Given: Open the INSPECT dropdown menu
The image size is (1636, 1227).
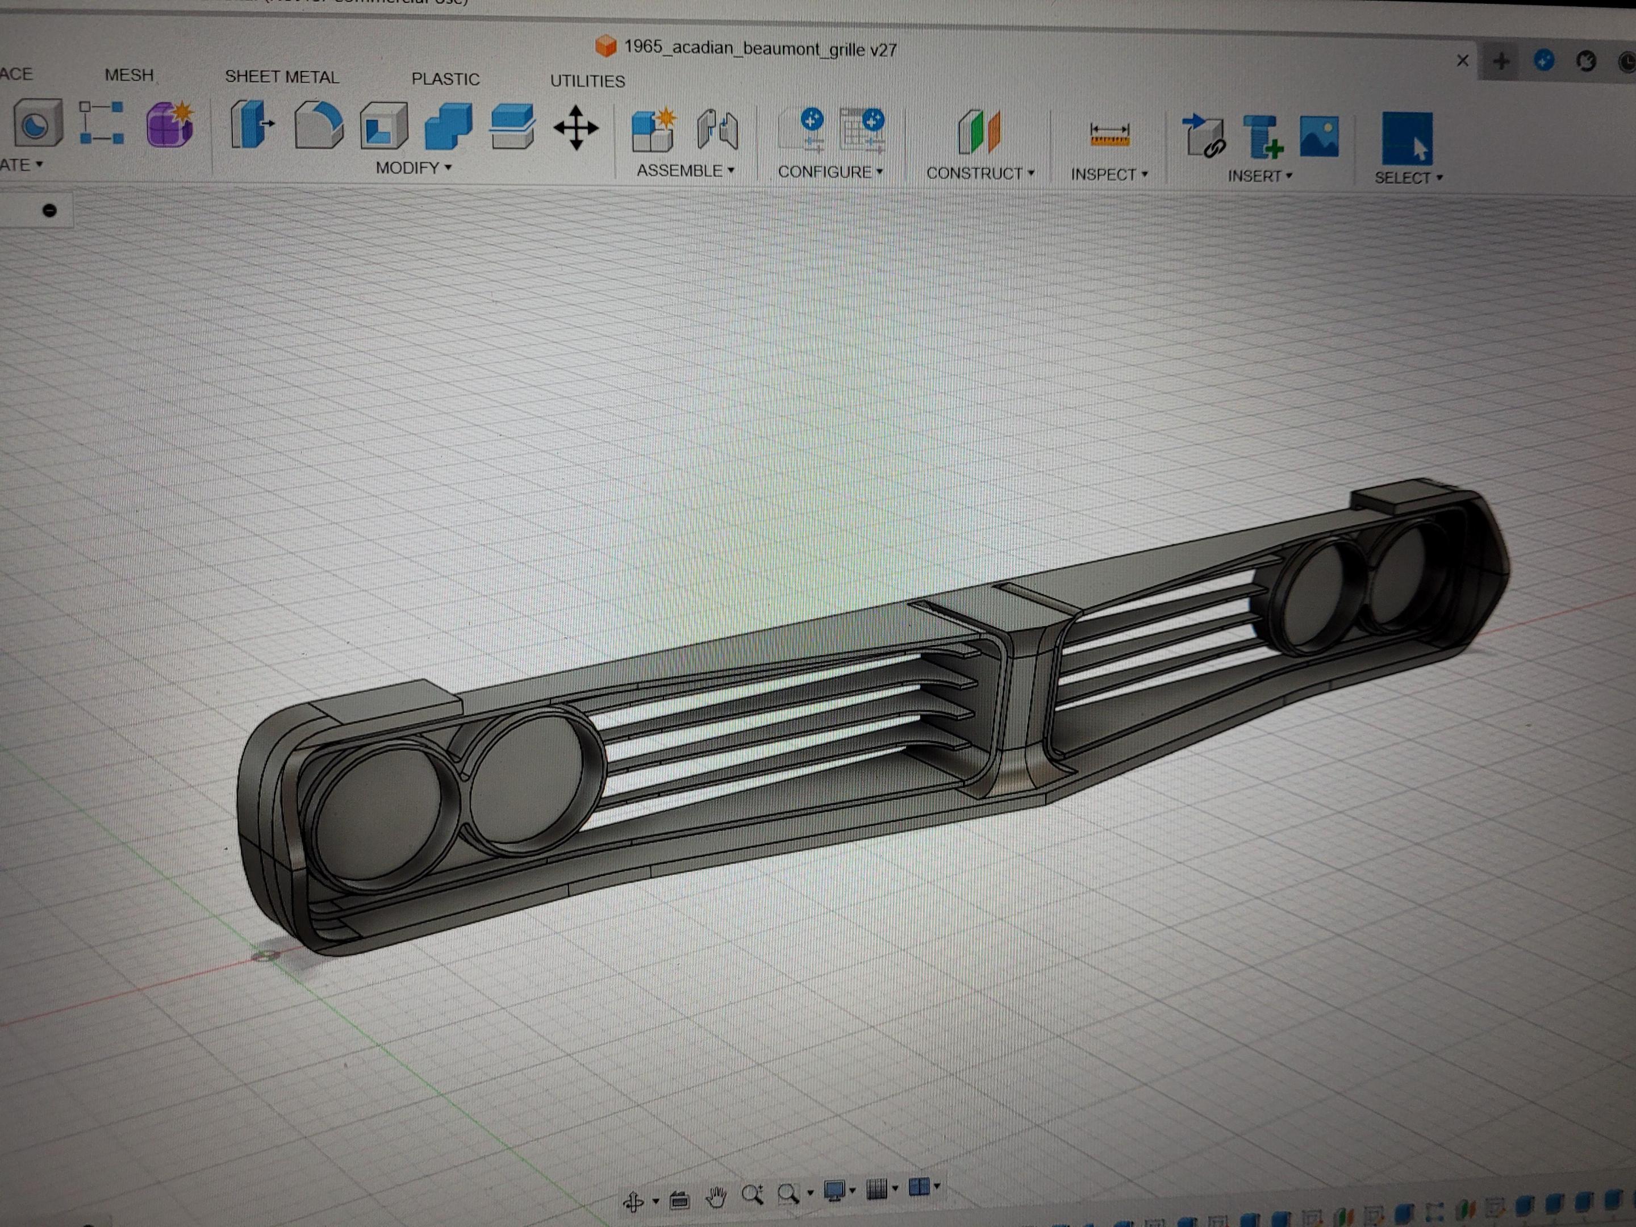Looking at the screenshot, I should (x=1109, y=174).
